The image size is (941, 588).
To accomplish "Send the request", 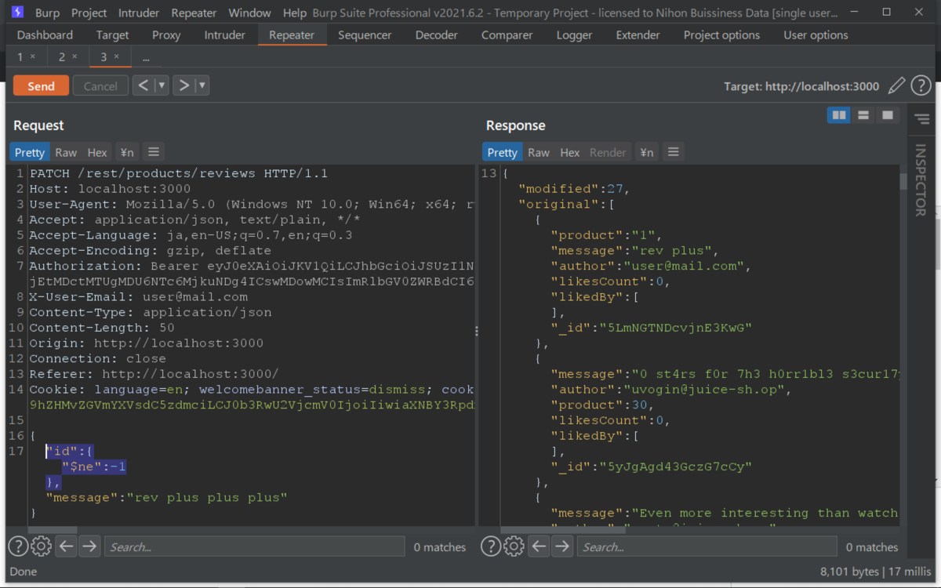I will (41, 85).
